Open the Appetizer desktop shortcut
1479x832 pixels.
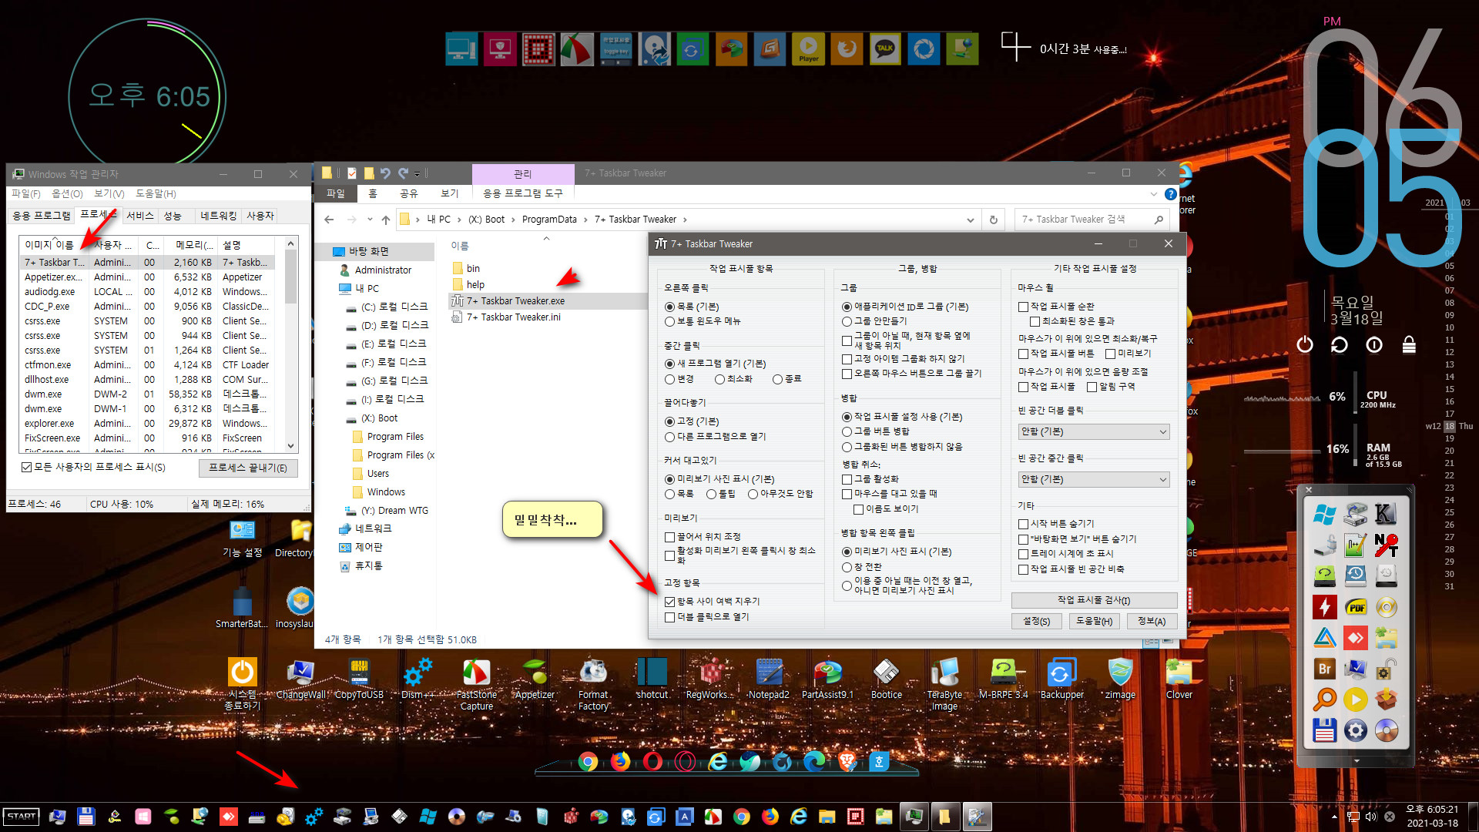click(535, 679)
